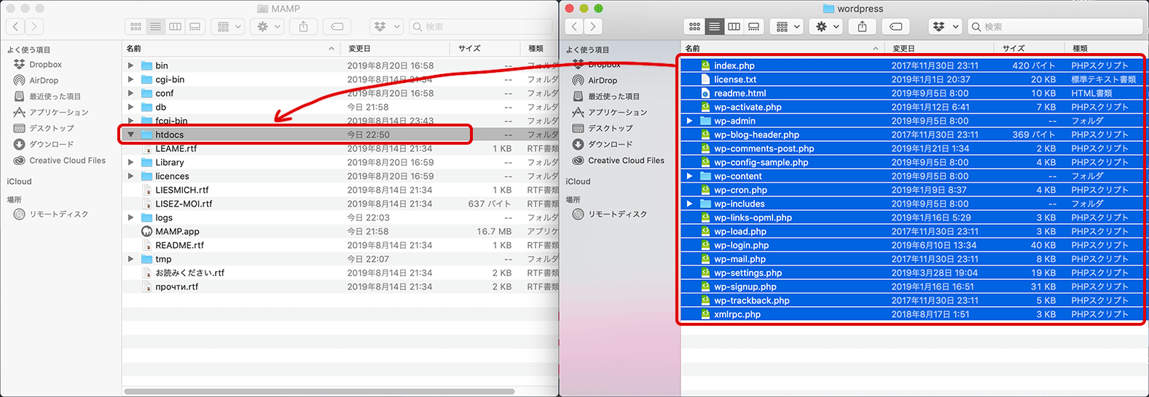Expand the Library folder
1149x397 pixels.
(x=130, y=162)
